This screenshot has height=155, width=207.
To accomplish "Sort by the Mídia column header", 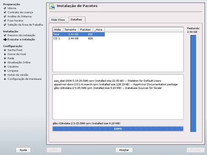I will tap(58, 30).
